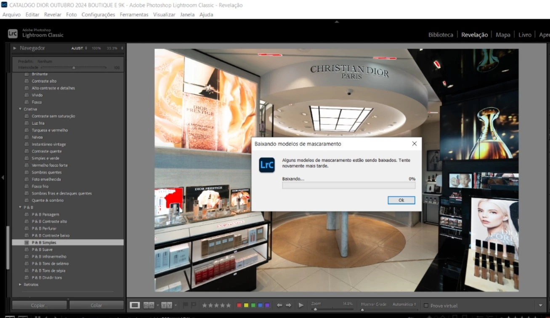Image resolution: width=550 pixels, height=318 pixels.
Task: Open the Janela menu
Action: pos(187,14)
